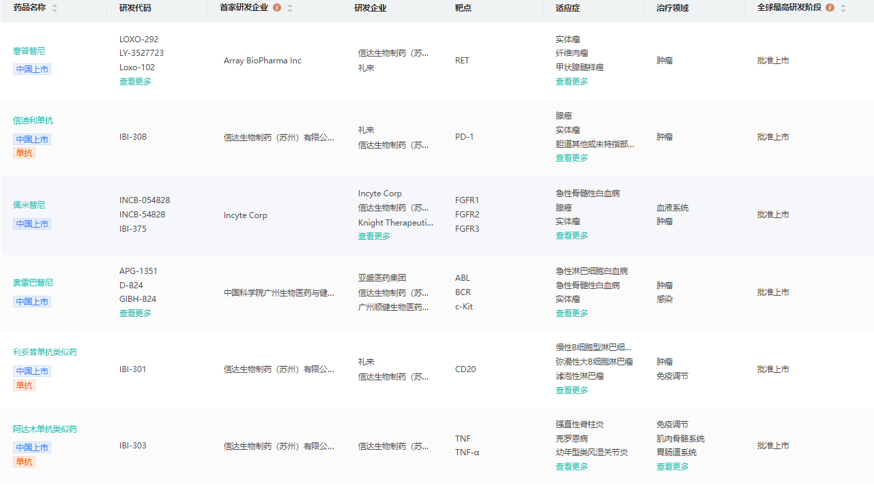The image size is (874, 490).
Task: Select 克罗恩病 indication
Action: 572,439
